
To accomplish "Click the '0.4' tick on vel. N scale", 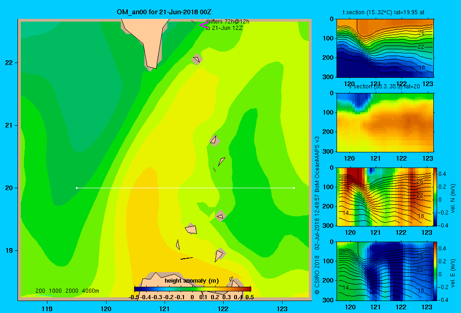I will point(442,174).
